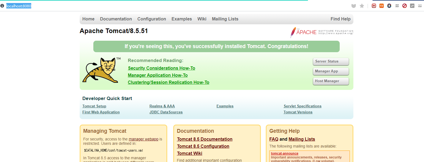424x162 pixels.
Task: Click the Apache Tomcat/8.5.51 heading
Action: (x=114, y=31)
